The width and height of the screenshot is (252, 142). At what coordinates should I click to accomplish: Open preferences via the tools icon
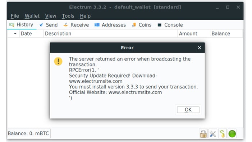pyautogui.click(x=213, y=134)
